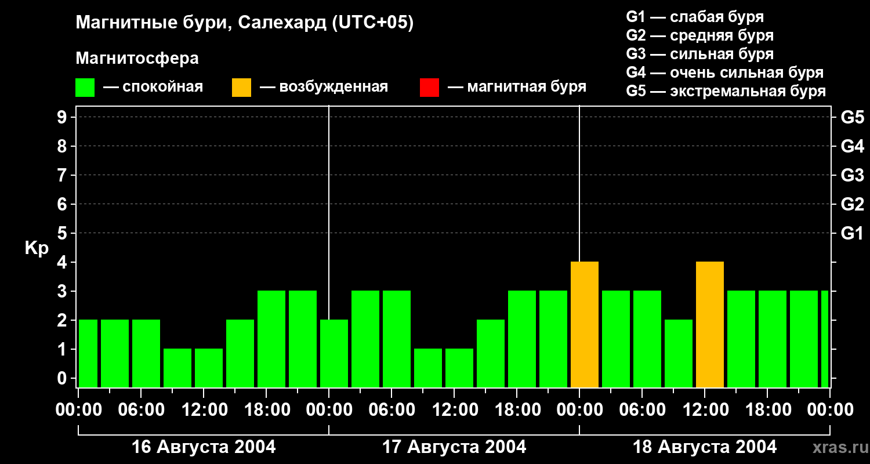Click the orange 'возбужденная' legend swatch

[x=242, y=88]
